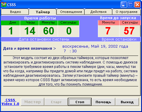The height and width of the screenshot is (112, 142).
Task: Exit the program with Выход button
Action: (x=127, y=102)
